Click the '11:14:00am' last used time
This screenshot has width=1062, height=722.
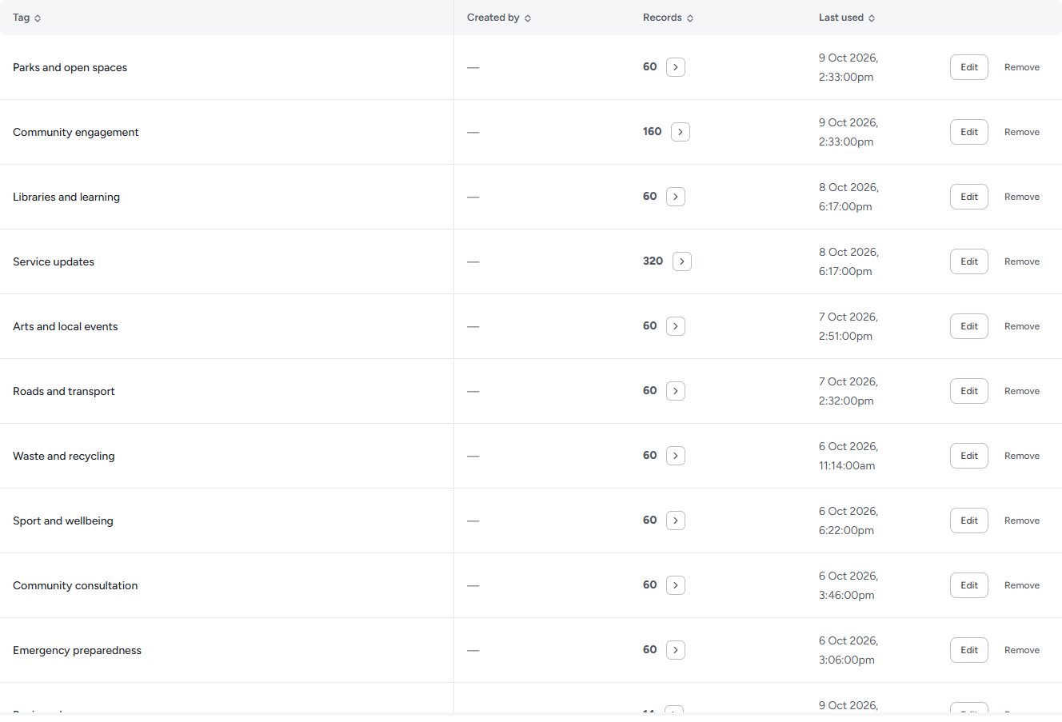pos(847,465)
